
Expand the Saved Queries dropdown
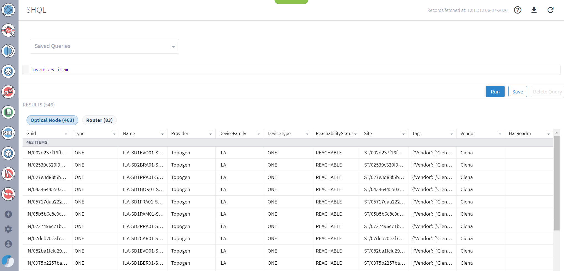(174, 46)
